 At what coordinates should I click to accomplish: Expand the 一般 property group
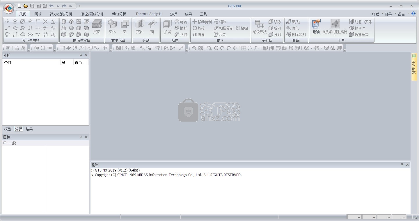click(5, 143)
